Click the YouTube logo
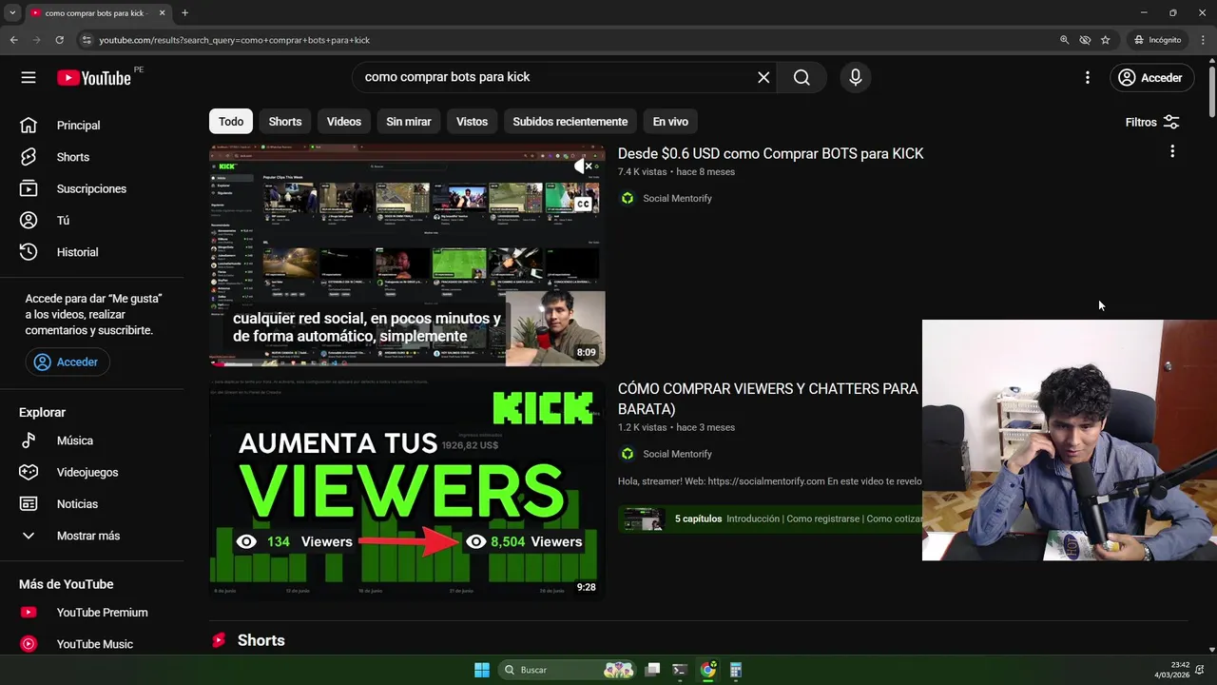The height and width of the screenshot is (685, 1217). click(93, 78)
